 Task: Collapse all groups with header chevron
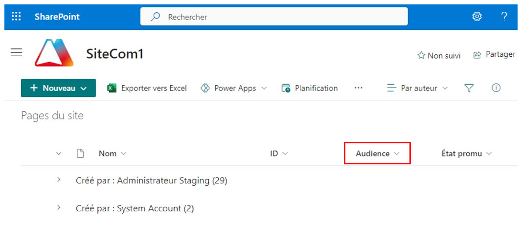point(59,154)
